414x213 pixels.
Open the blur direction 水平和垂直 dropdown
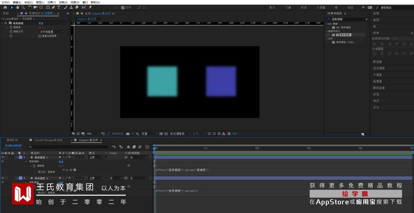(52, 32)
